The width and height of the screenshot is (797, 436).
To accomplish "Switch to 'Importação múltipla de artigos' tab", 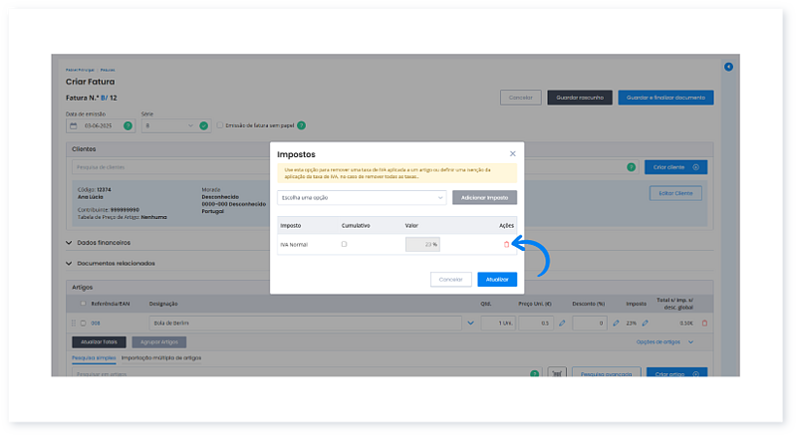I will (x=162, y=355).
